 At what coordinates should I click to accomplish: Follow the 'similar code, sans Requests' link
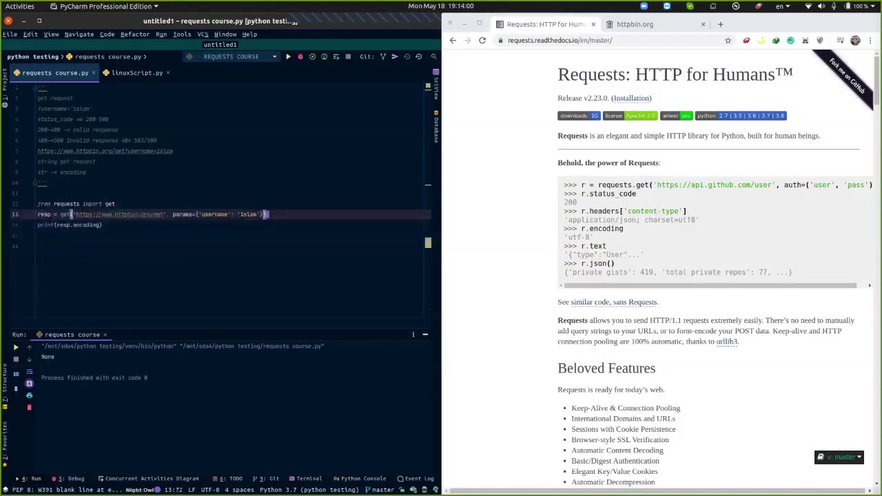pyautogui.click(x=614, y=302)
